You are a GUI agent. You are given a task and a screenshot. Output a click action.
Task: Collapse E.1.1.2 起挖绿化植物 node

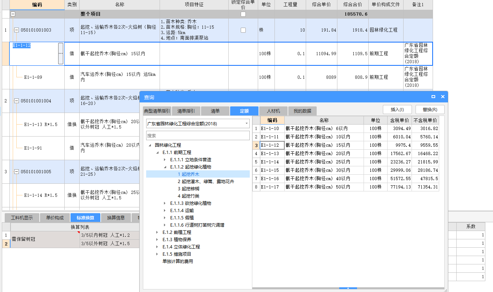click(x=165, y=167)
